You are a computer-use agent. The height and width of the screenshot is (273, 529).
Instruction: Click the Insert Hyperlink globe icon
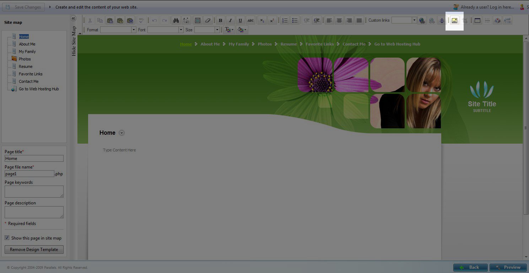click(422, 21)
